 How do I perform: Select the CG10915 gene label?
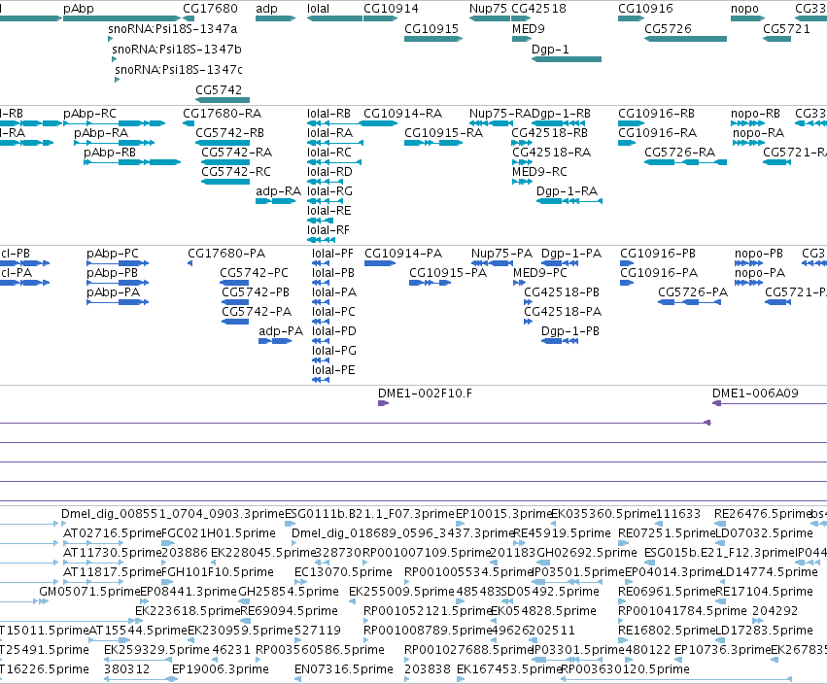pyautogui.click(x=431, y=29)
